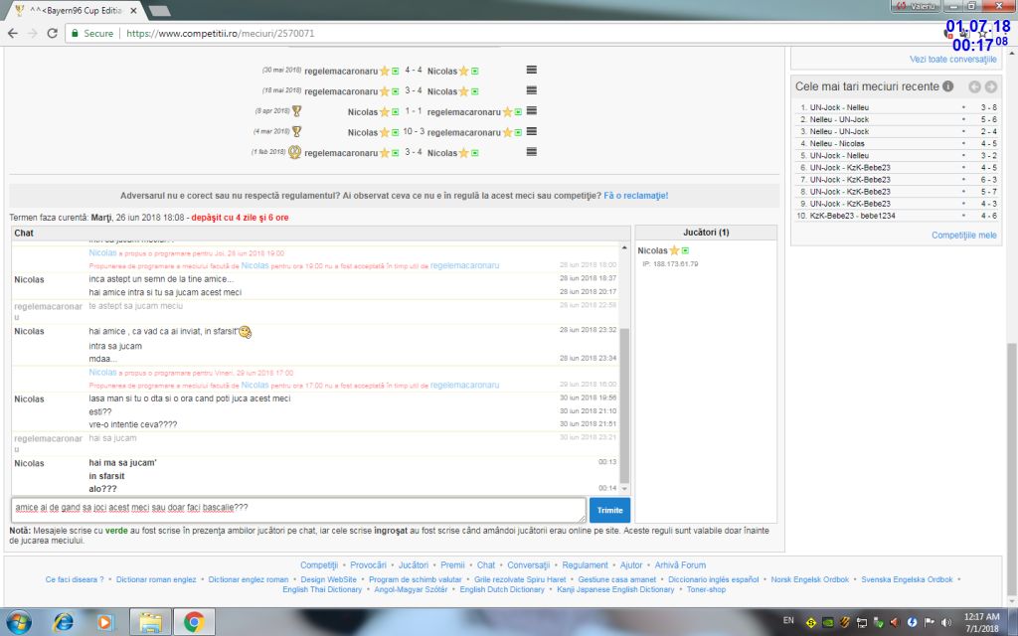Expand 18 mai match row menu
This screenshot has width=1018, height=636.
point(531,90)
